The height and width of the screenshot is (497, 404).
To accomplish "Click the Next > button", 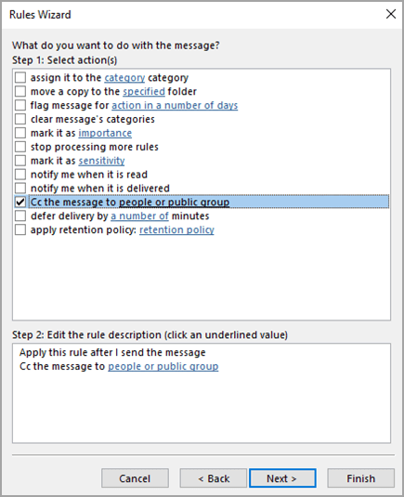I will (x=282, y=478).
